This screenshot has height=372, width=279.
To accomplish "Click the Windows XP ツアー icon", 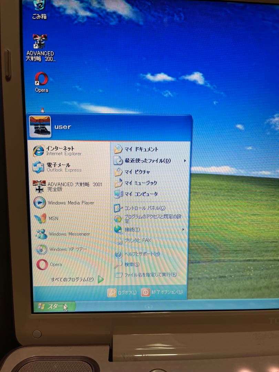I will pos(42,249).
